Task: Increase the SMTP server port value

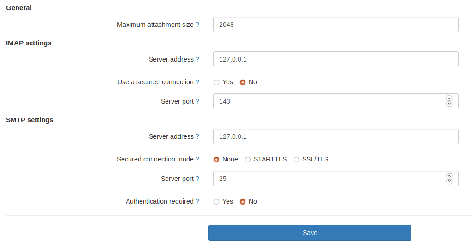Action: coord(449,176)
